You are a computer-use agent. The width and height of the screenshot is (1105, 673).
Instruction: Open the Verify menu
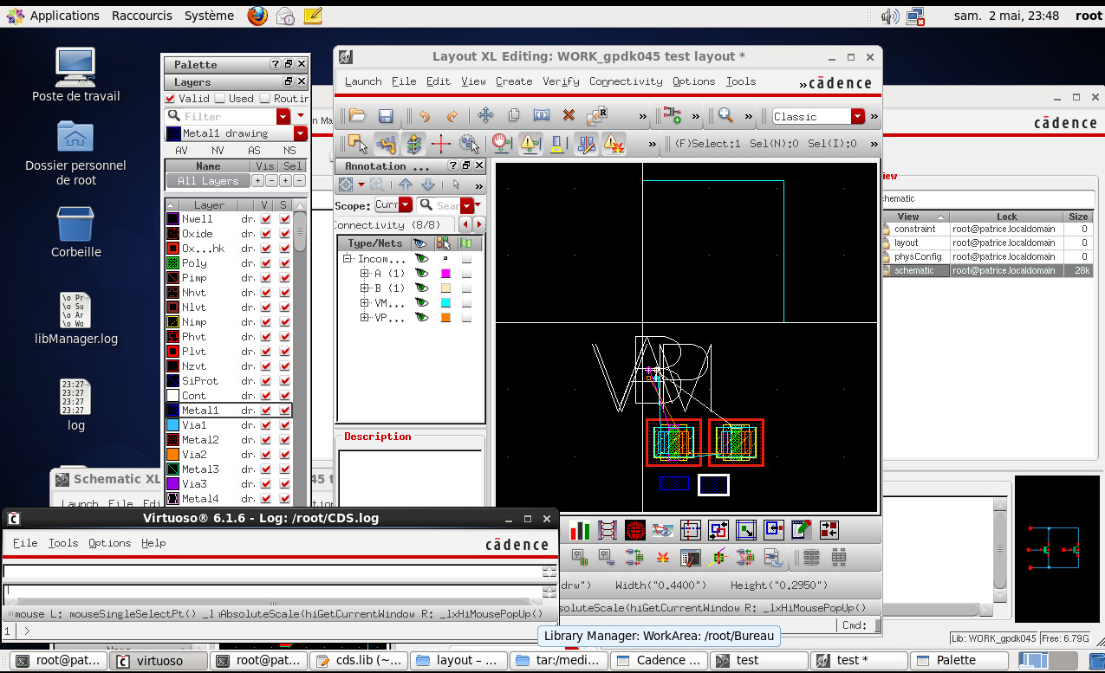click(x=561, y=81)
